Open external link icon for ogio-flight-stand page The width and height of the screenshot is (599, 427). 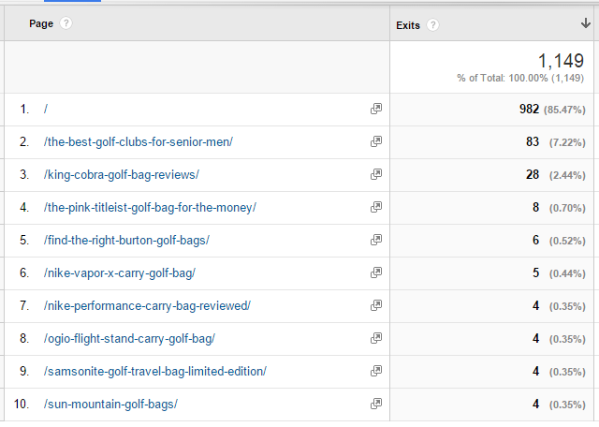click(x=376, y=338)
